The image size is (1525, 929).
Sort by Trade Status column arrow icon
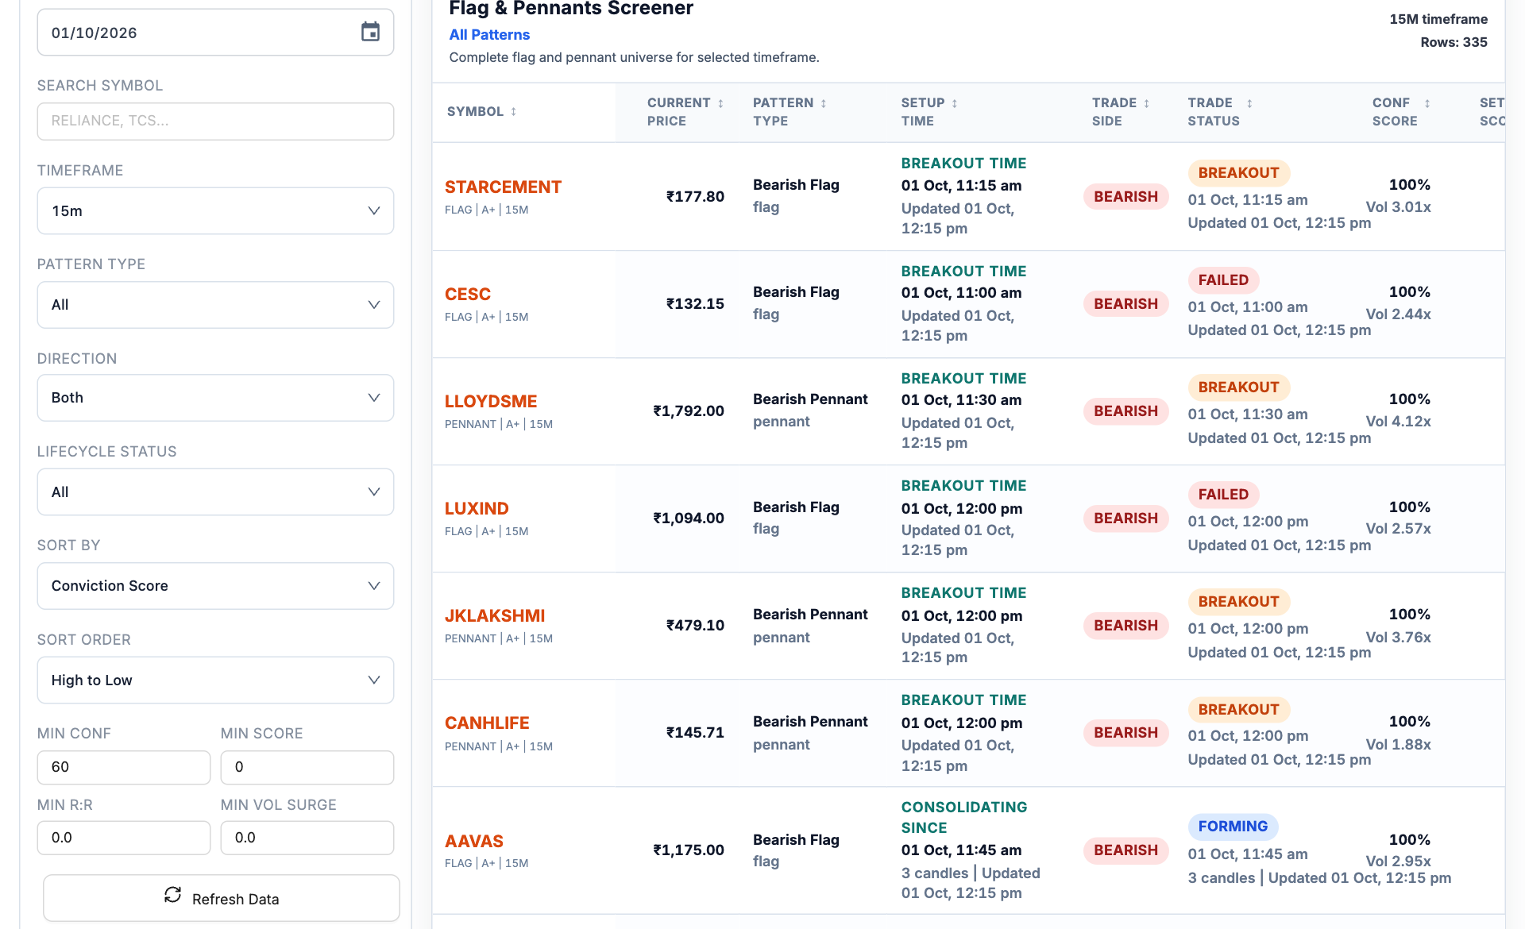[1249, 103]
